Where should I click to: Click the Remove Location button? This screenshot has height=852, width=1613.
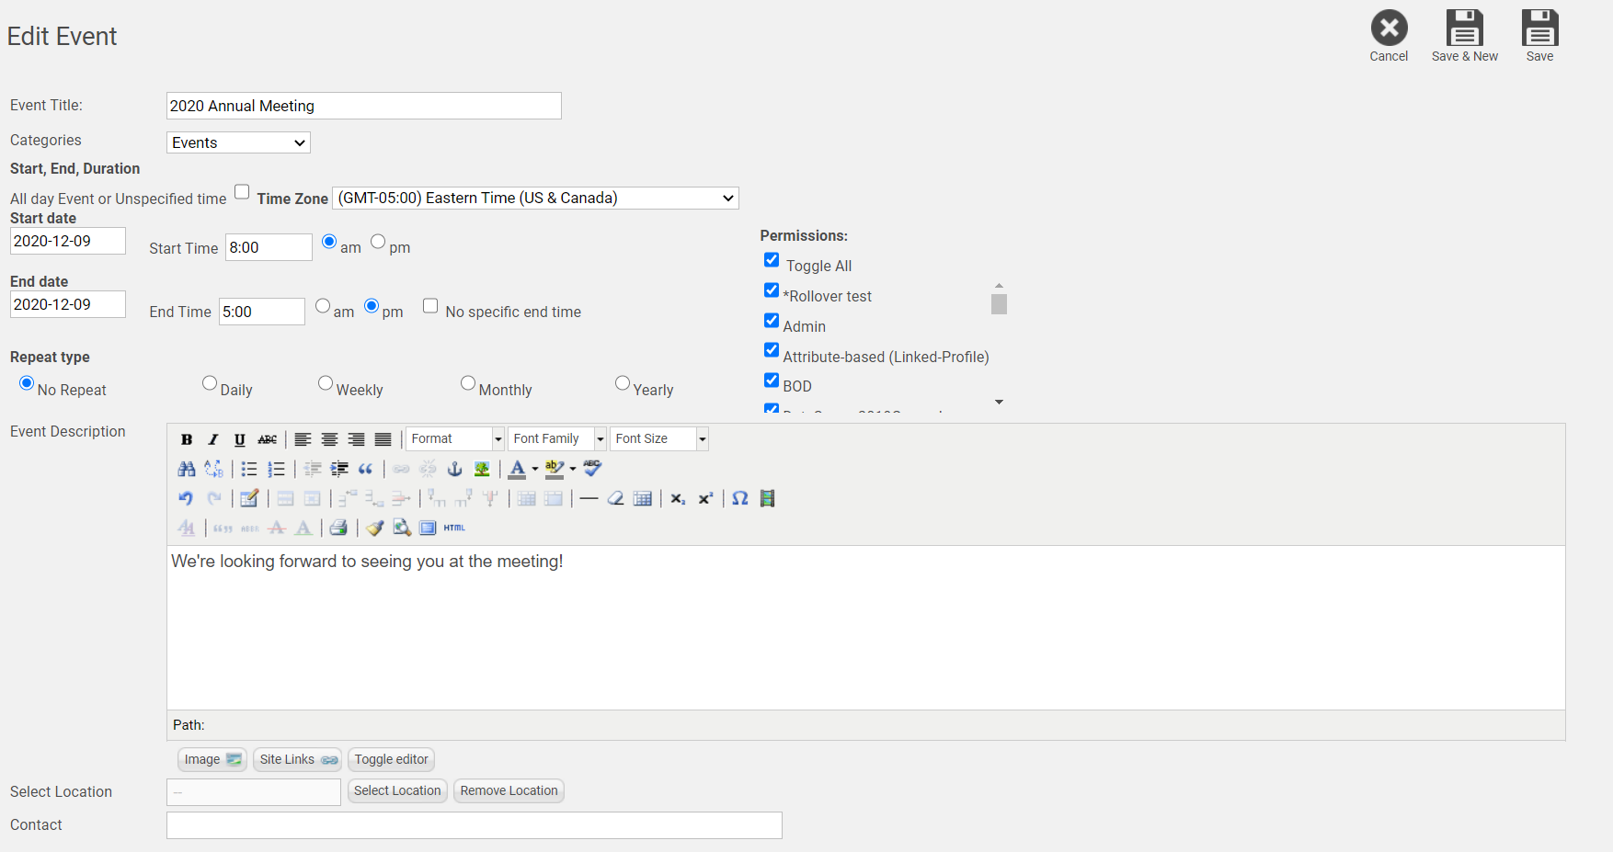[x=509, y=790]
